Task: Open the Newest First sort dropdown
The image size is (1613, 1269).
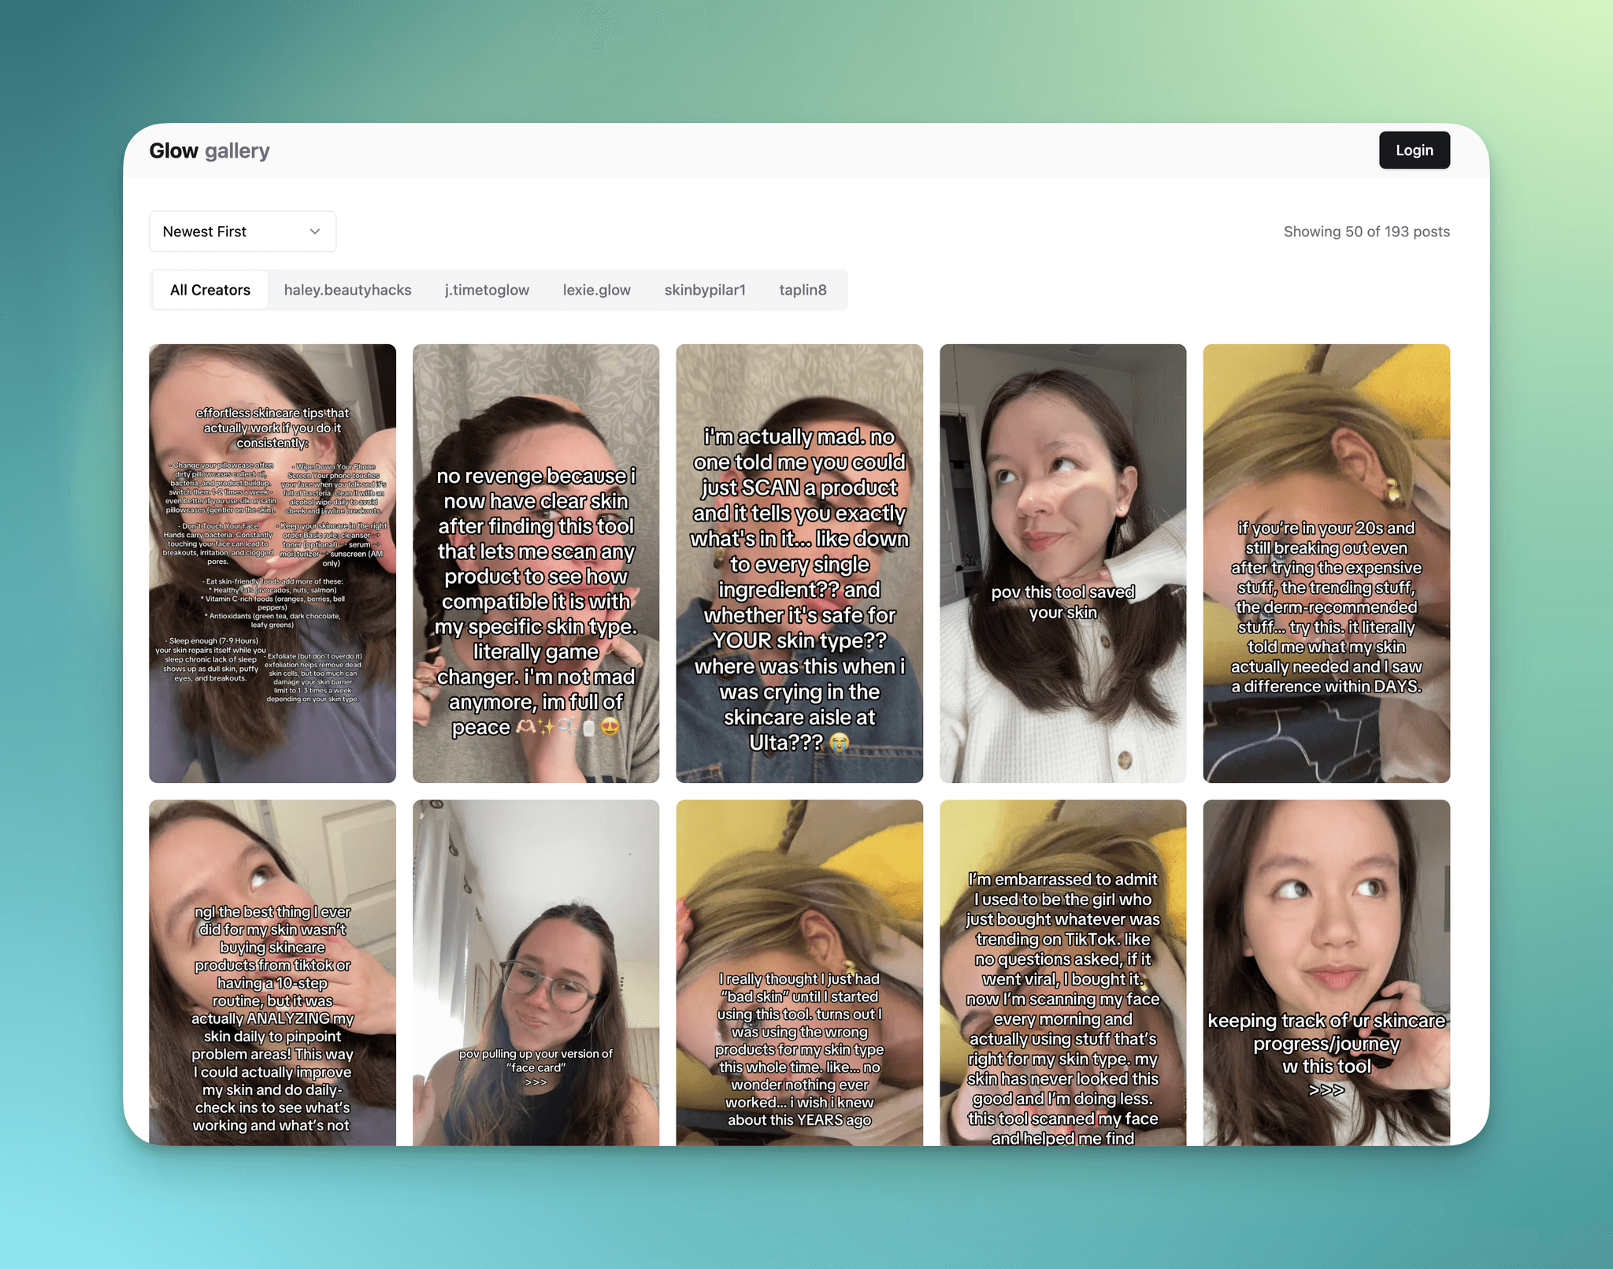Action: click(x=242, y=232)
